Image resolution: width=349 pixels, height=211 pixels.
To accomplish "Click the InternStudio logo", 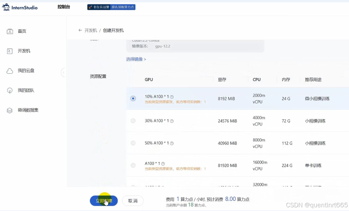I will pyautogui.click(x=20, y=7).
